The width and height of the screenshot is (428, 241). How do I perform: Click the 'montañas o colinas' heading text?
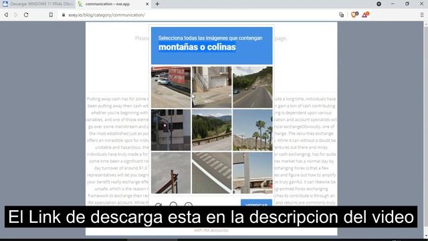[197, 47]
